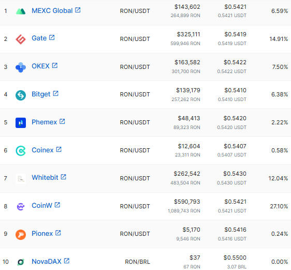Screen dimensions: 291x270
Task: Click the $12,604 volume value
Action: pos(189,146)
